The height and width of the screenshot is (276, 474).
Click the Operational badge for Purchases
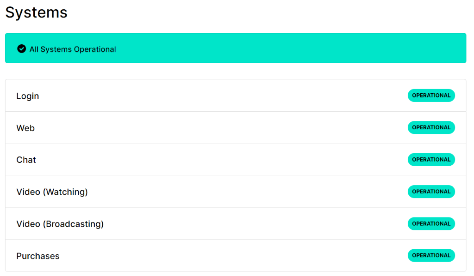pyautogui.click(x=431, y=255)
